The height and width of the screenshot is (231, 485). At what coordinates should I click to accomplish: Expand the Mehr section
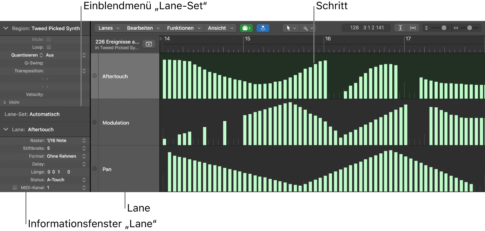point(5,102)
